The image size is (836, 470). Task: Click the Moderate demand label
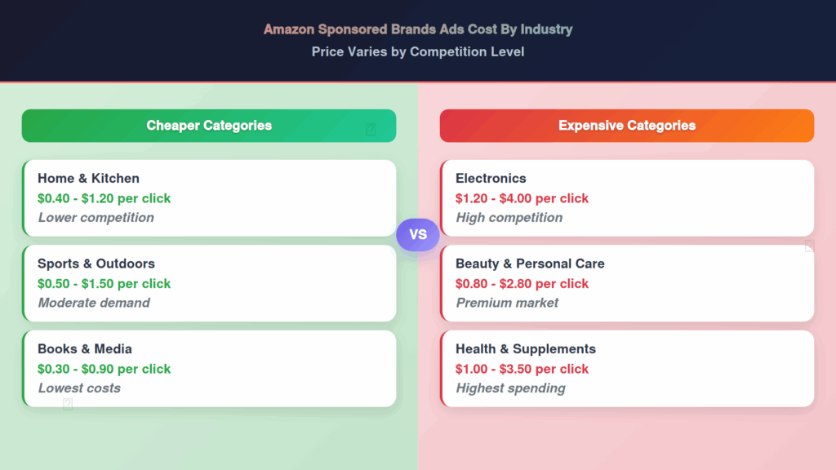(94, 303)
